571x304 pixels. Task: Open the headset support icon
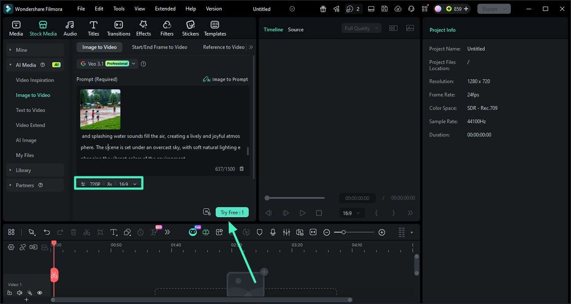[x=411, y=9]
